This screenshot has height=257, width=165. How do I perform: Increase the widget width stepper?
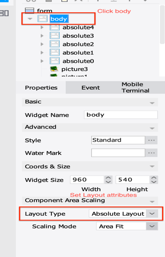[x=108, y=178]
